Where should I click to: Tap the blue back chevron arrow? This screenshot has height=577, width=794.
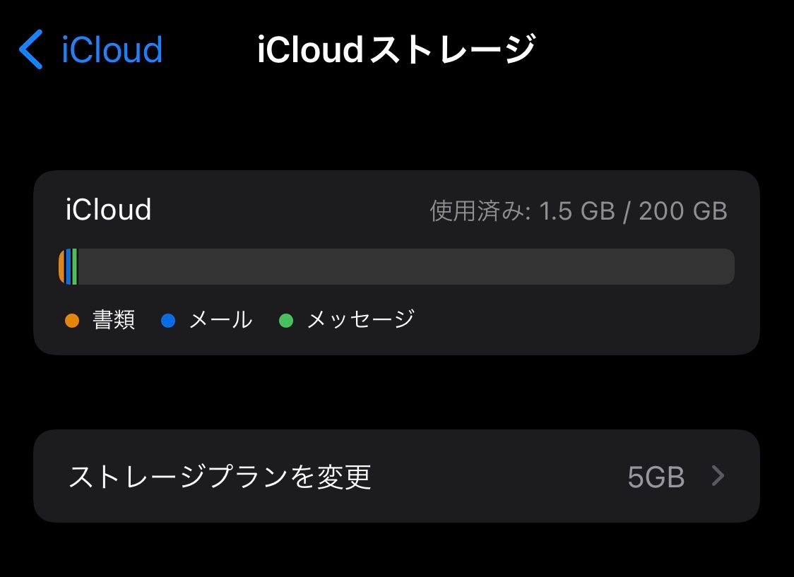point(31,49)
